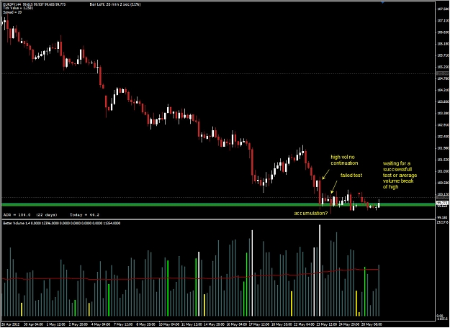Screen dimensions: 450x328
Task: Click the 'Tick Value = 1.2581' label
Action: pos(18,9)
